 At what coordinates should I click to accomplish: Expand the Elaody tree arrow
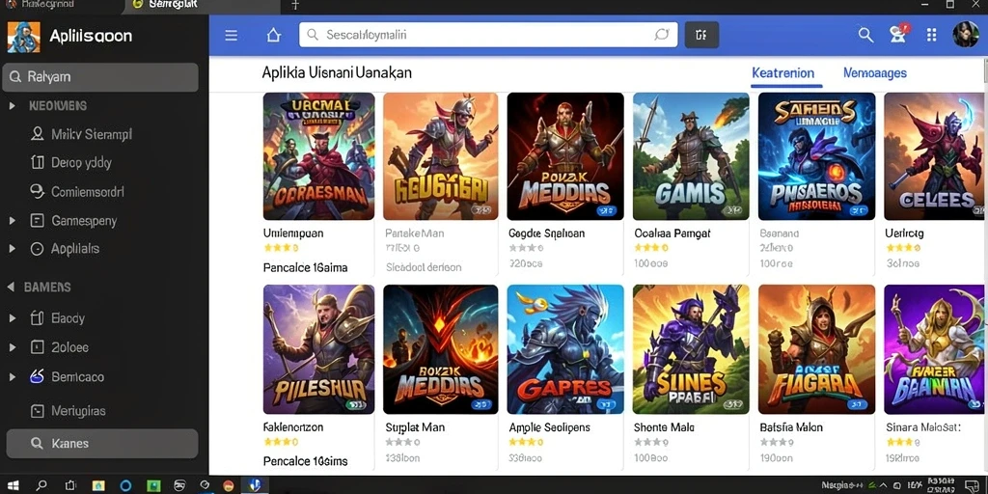click(12, 318)
